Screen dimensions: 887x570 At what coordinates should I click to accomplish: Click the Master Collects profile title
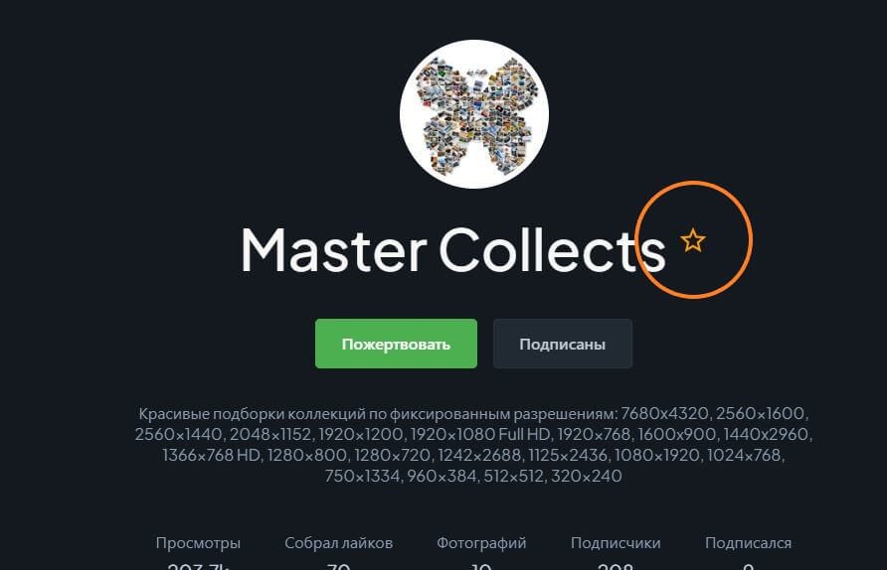coord(453,250)
